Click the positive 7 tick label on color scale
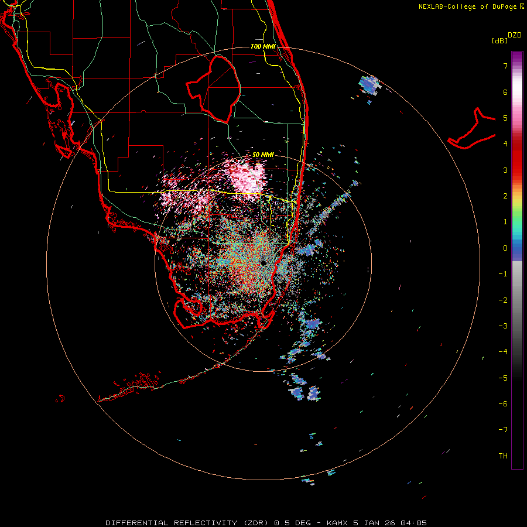527x527 pixels. [505, 66]
